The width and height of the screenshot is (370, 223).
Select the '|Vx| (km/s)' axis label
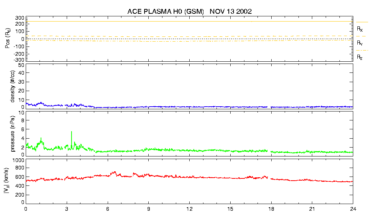[x=6, y=181]
